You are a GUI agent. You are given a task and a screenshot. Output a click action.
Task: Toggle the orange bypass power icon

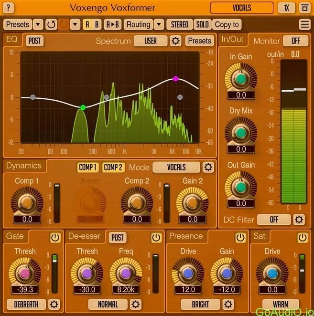point(64,24)
